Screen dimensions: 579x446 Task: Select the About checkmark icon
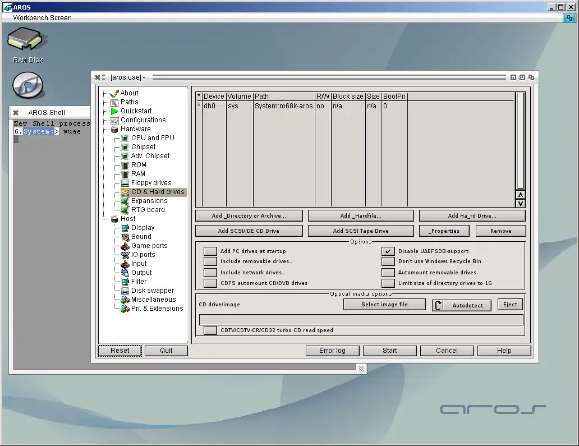coord(114,94)
